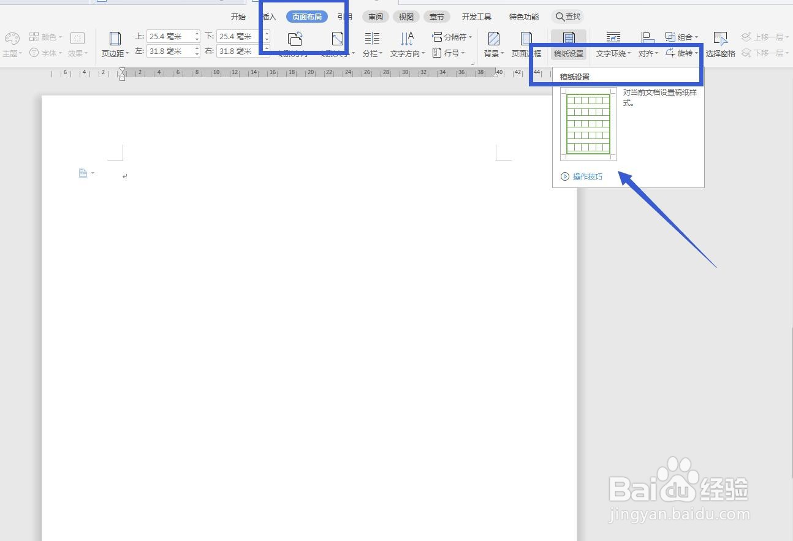The width and height of the screenshot is (793, 541).
Task: Open the 分栏 (Columns) menu
Action: click(372, 45)
